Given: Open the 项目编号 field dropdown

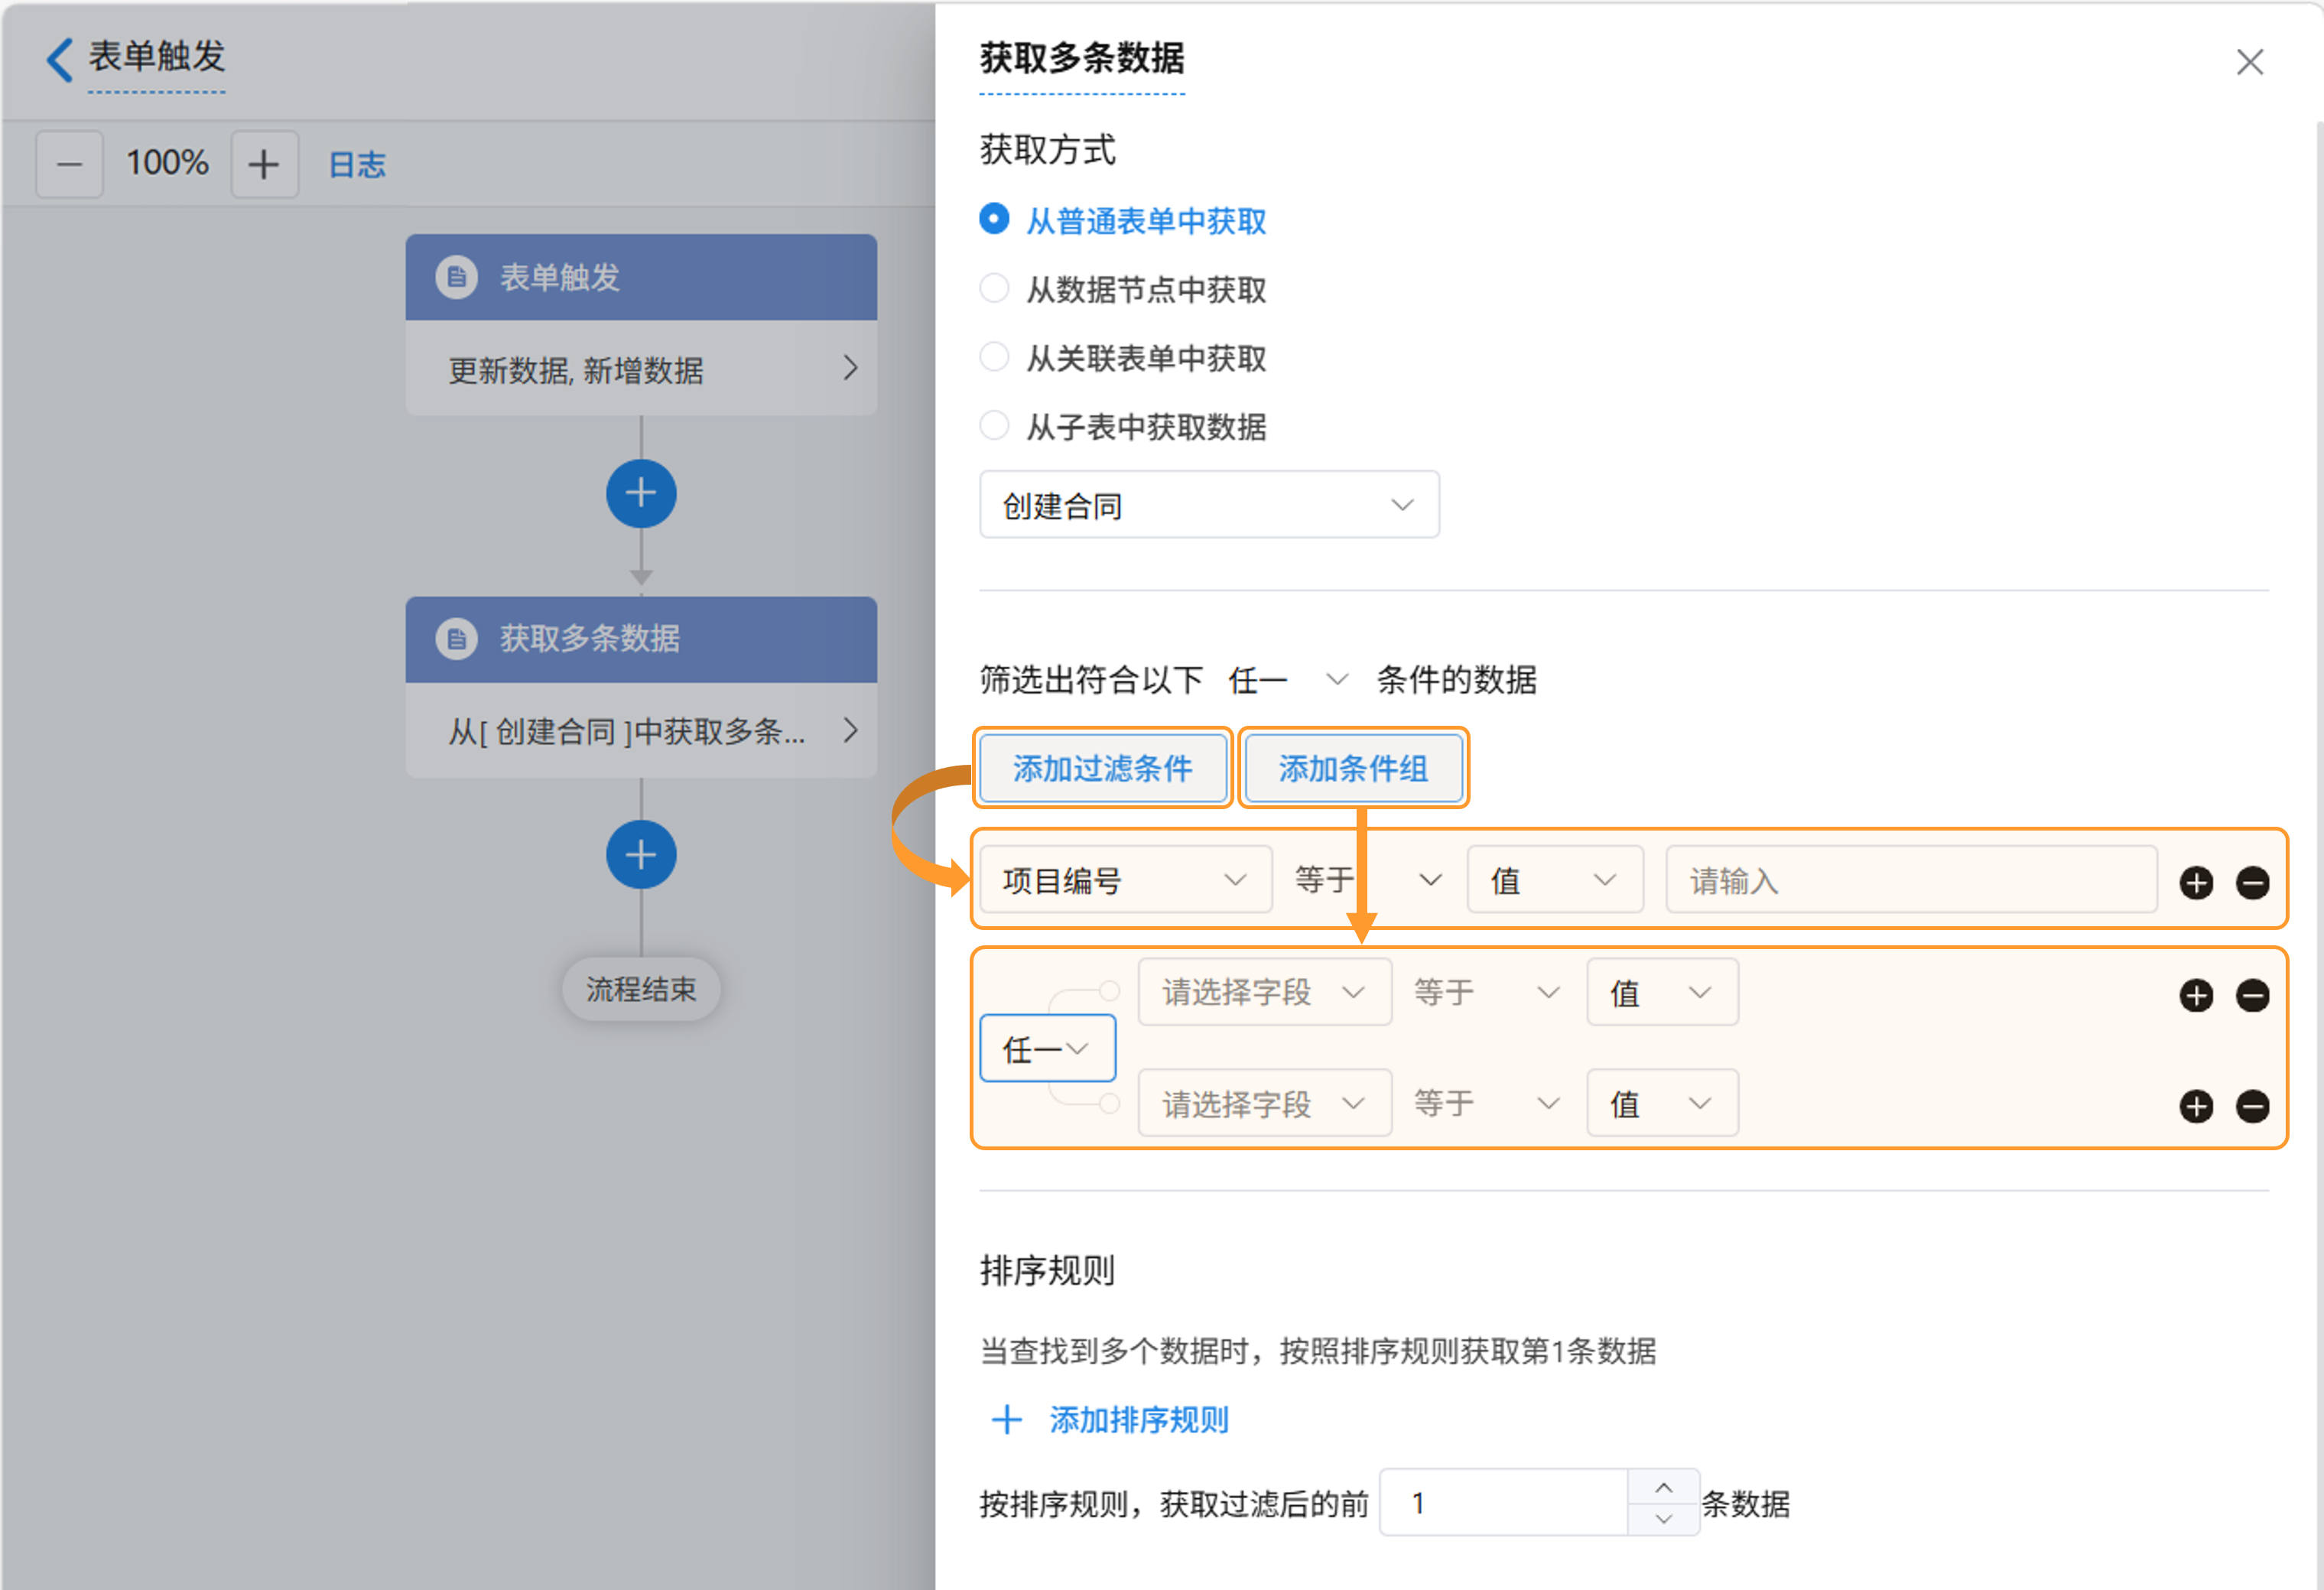Looking at the screenshot, I should 1124,880.
